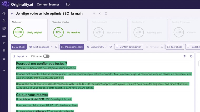The height and width of the screenshot is (112, 200).
Task: Click the star favorites sidebar icon
Action: pyautogui.click(x=4, y=59)
